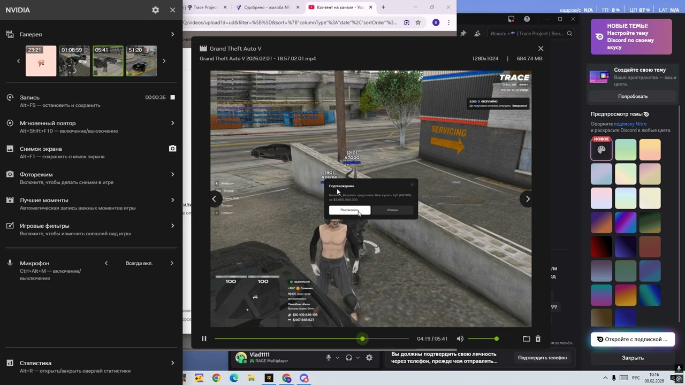Go to the next gallery video
This screenshot has height=385, width=685.
(x=528, y=199)
